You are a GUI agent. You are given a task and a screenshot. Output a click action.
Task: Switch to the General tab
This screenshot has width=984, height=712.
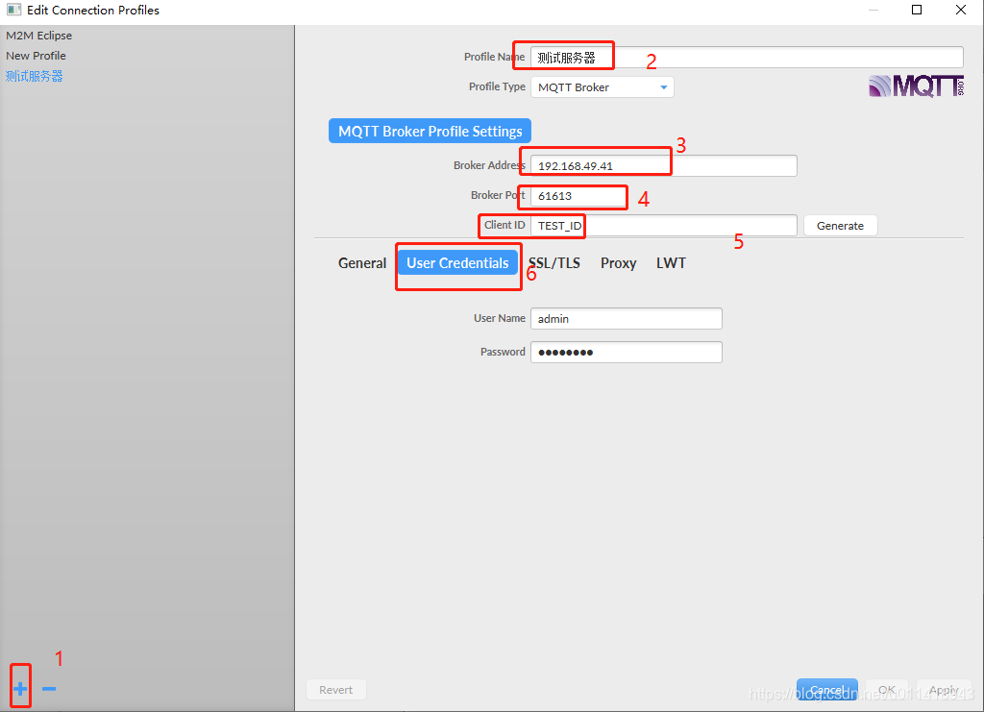362,263
